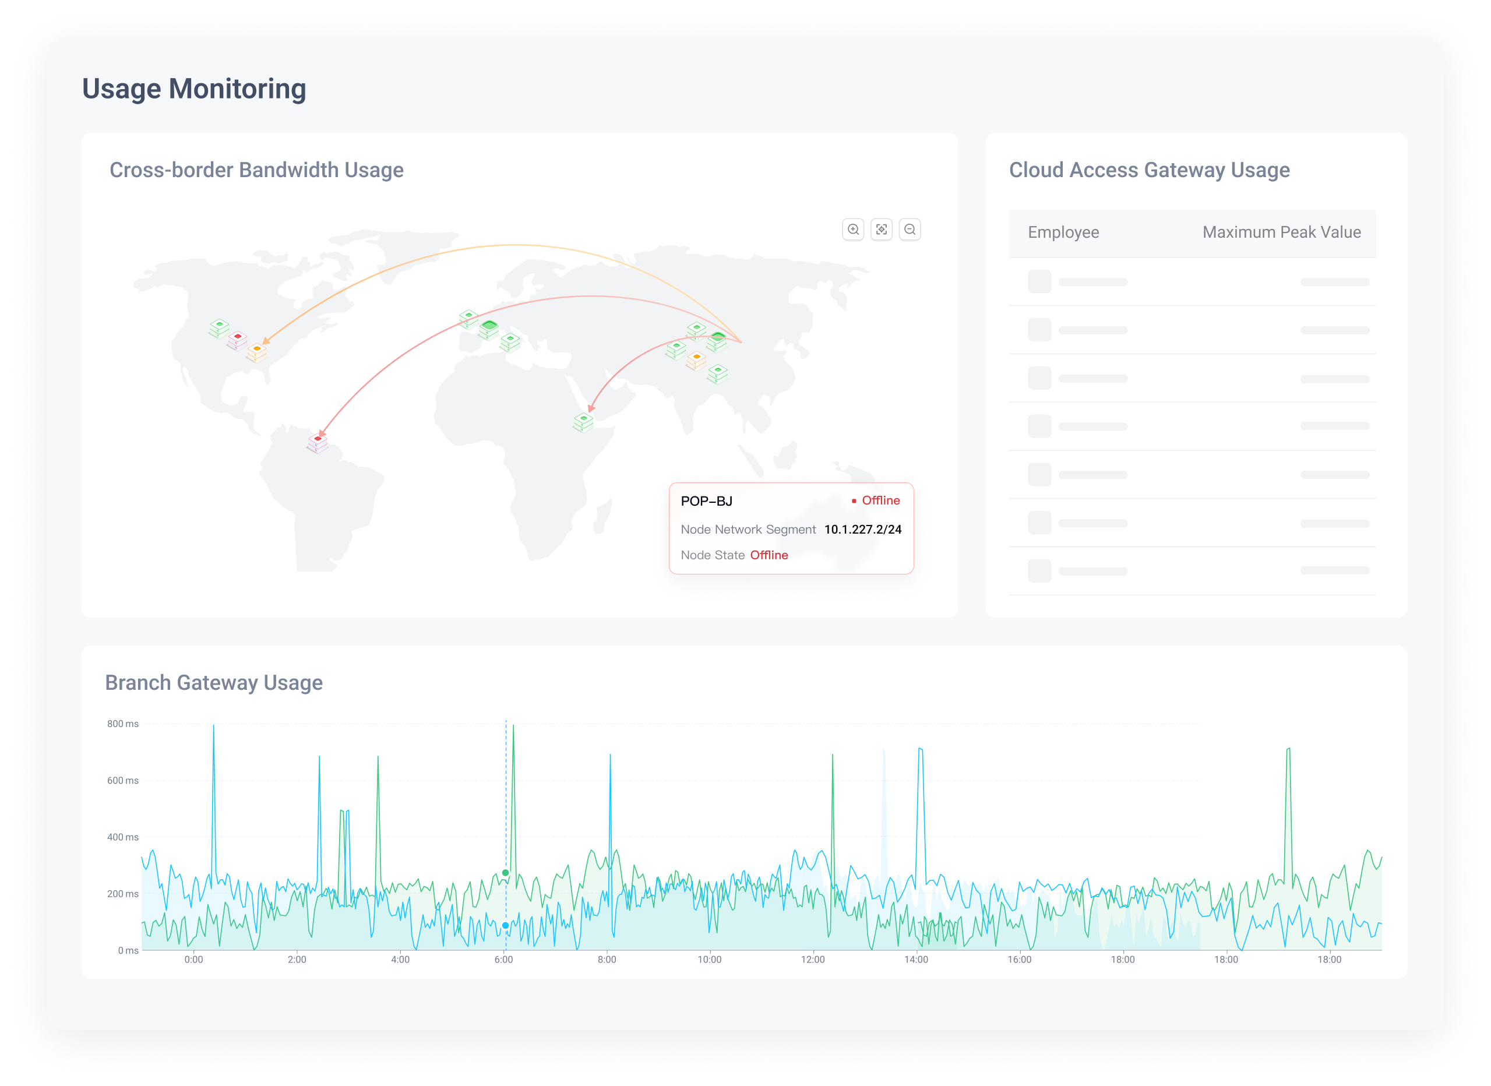Click the Node State Offline value

click(769, 555)
